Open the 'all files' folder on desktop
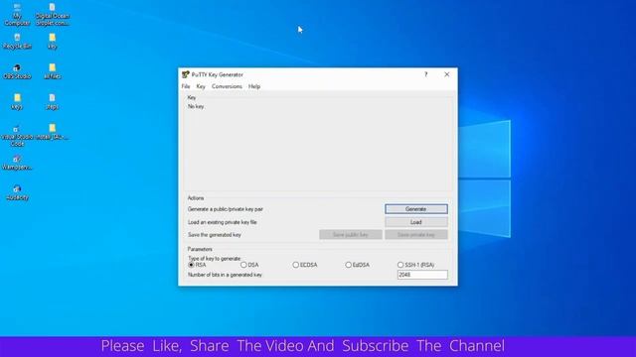The width and height of the screenshot is (636, 357). click(53, 71)
